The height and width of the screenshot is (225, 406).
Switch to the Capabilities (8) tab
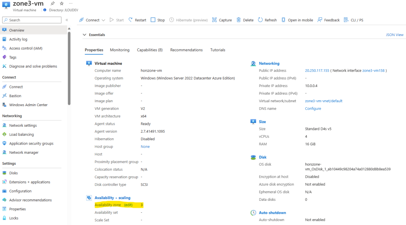click(x=149, y=50)
